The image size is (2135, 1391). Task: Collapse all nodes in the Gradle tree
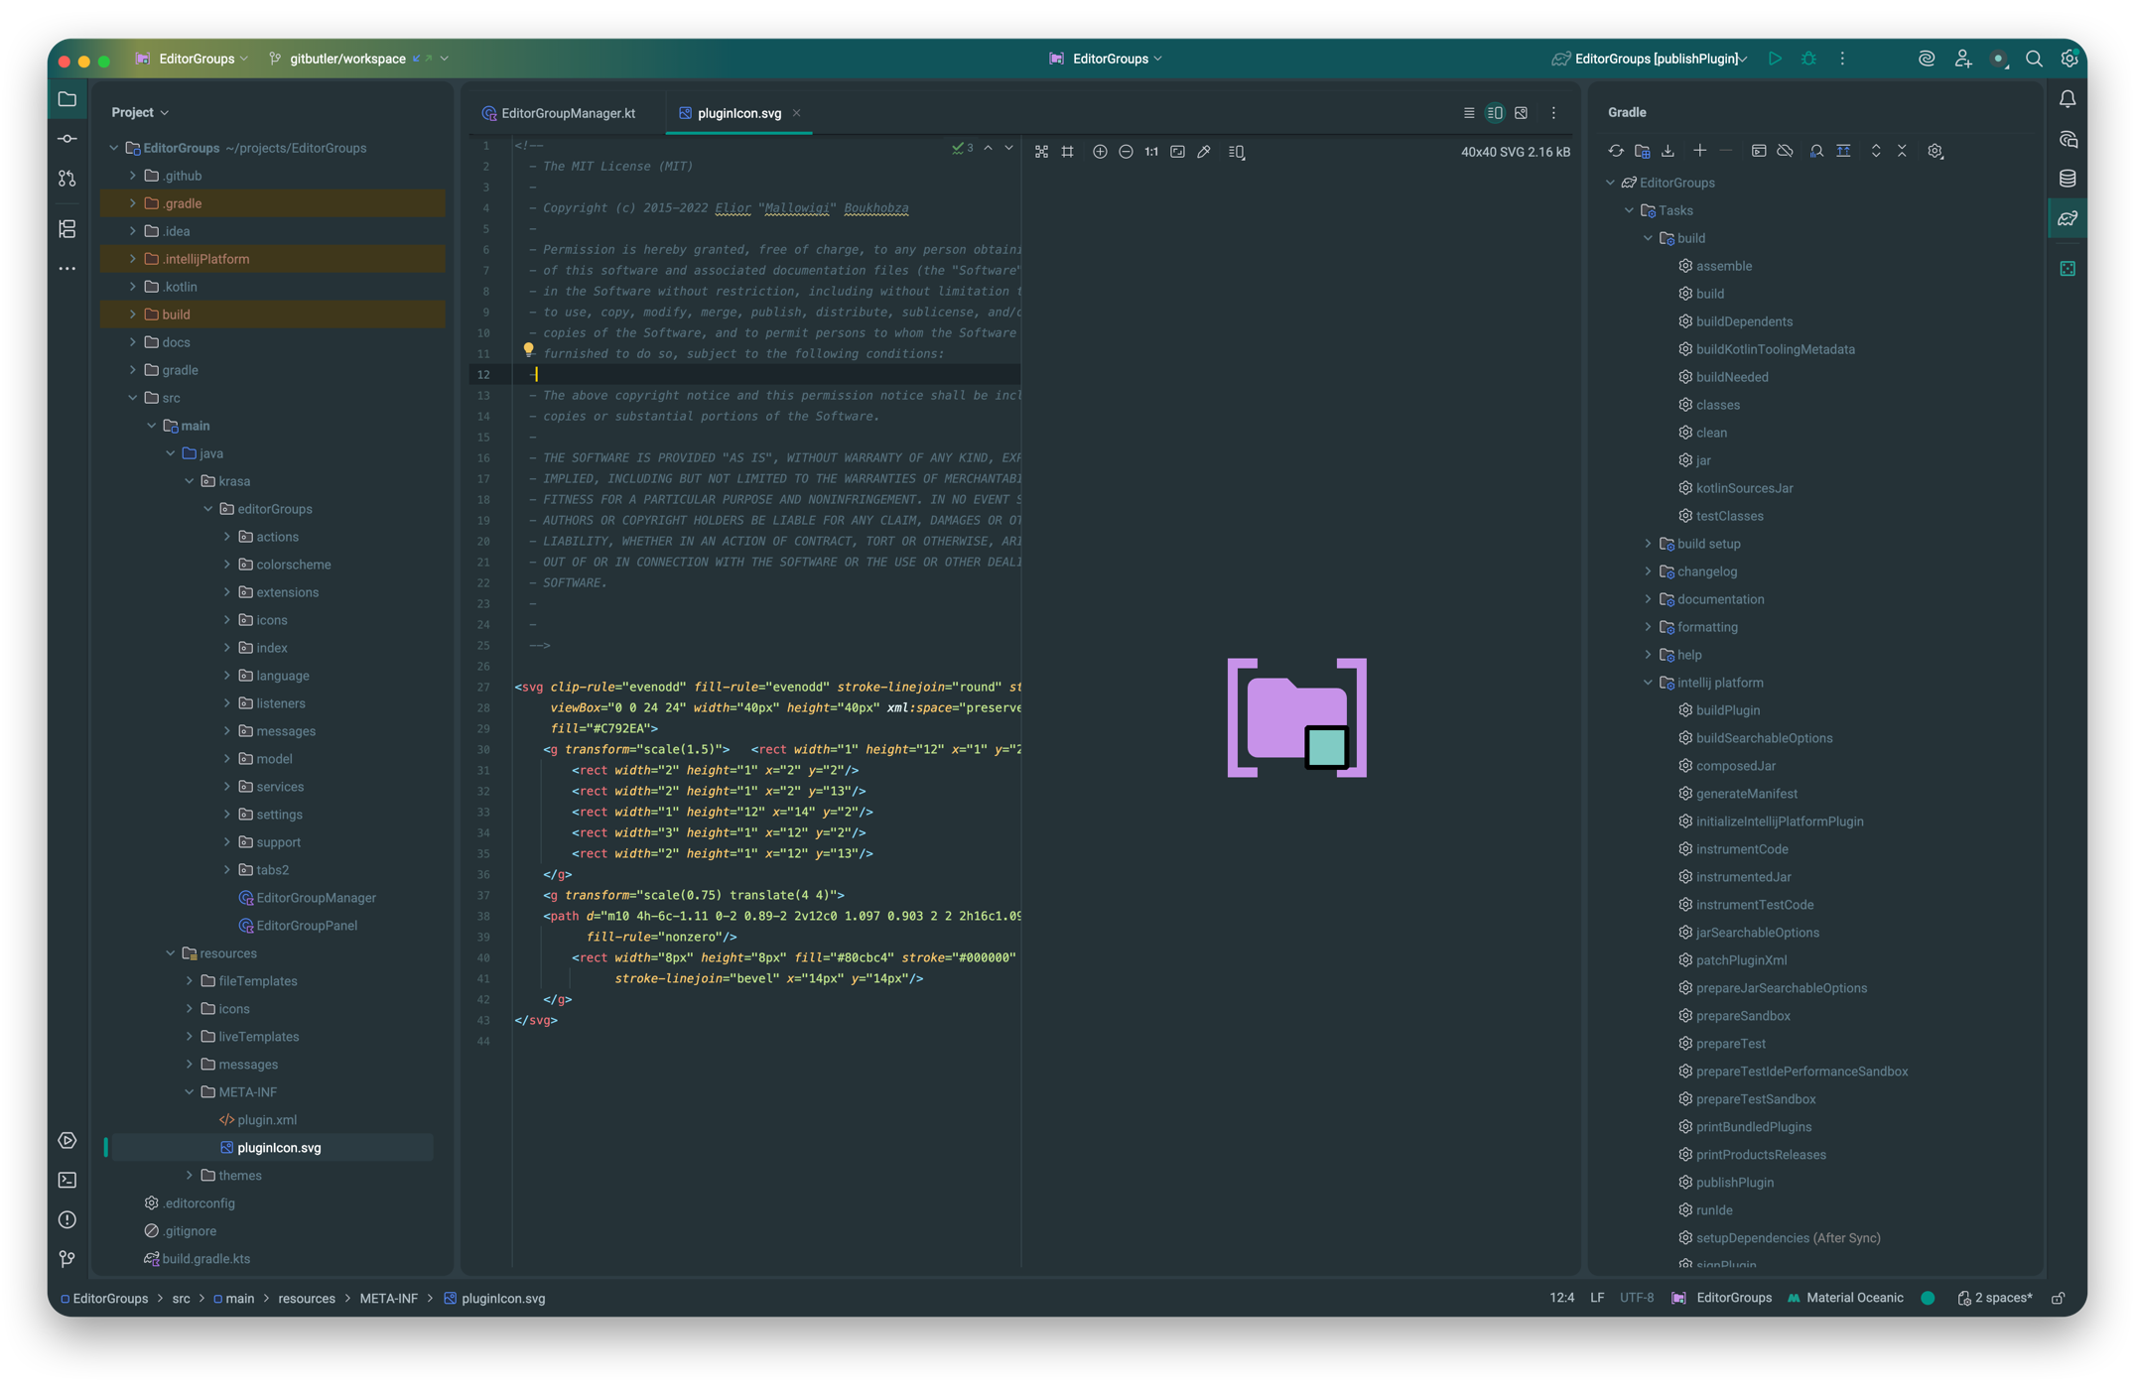pos(1902,151)
